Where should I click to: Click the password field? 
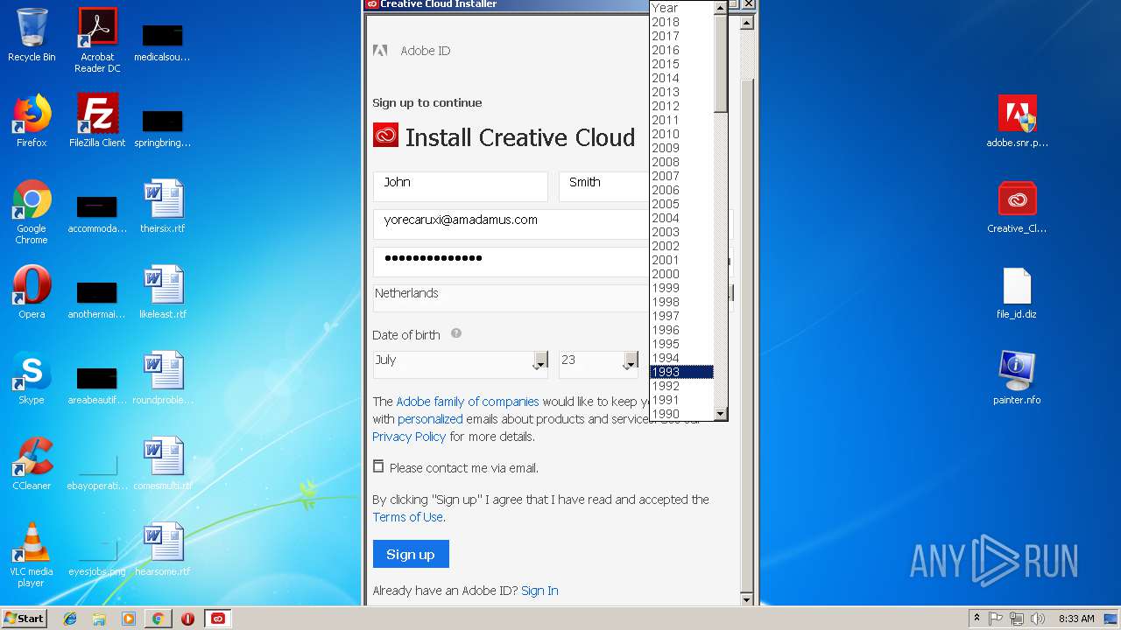click(x=511, y=262)
